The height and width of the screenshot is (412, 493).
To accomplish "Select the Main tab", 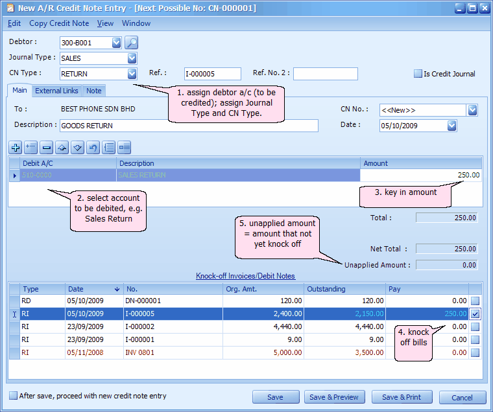I will (19, 91).
